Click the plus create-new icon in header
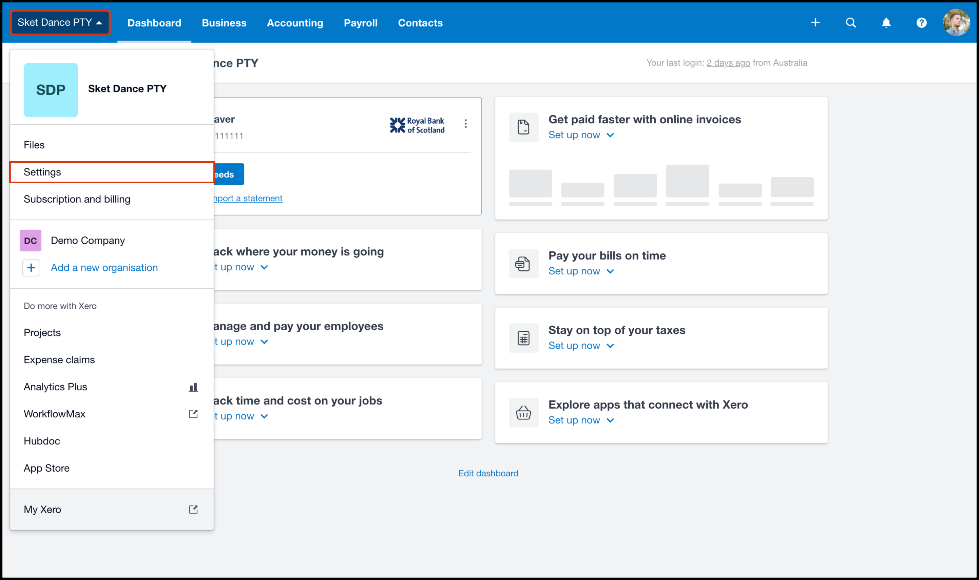This screenshot has height=580, width=979. (x=815, y=23)
